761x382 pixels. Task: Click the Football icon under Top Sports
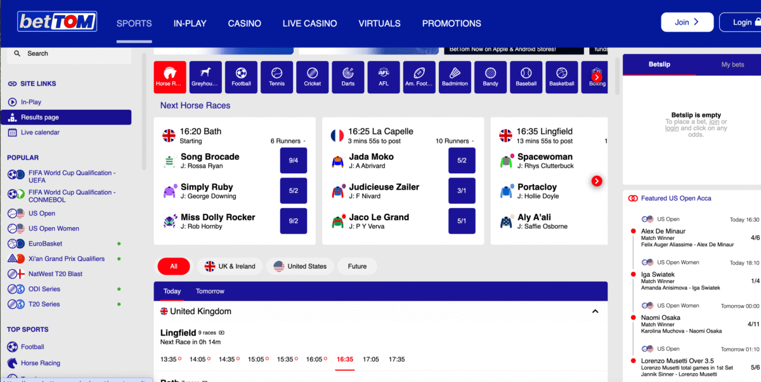coord(13,347)
